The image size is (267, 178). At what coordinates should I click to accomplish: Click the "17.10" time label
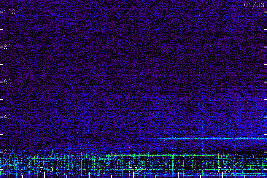(x=44, y=169)
